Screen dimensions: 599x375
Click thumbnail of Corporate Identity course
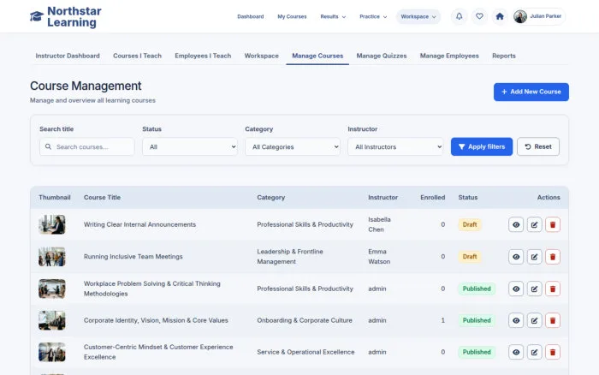(x=52, y=321)
